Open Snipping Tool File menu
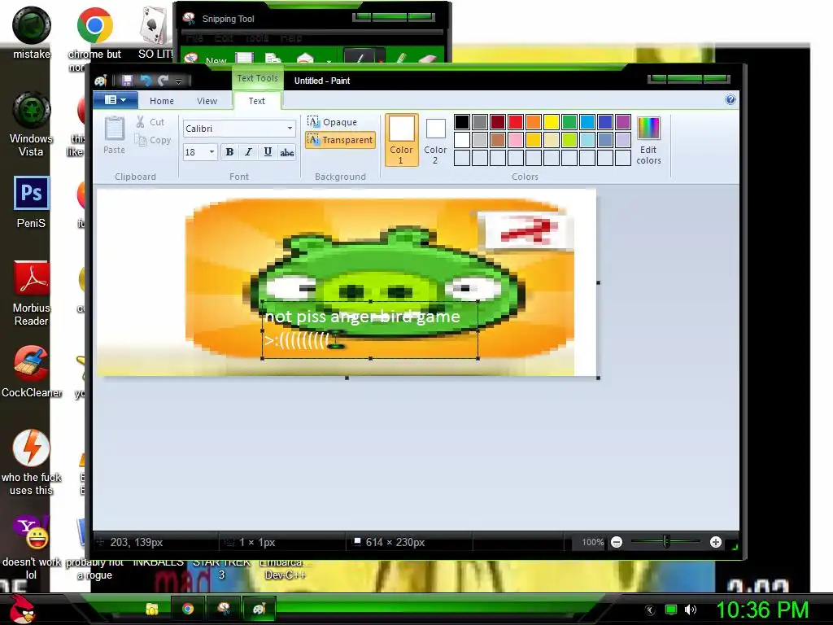The height and width of the screenshot is (625, 833). (194, 37)
